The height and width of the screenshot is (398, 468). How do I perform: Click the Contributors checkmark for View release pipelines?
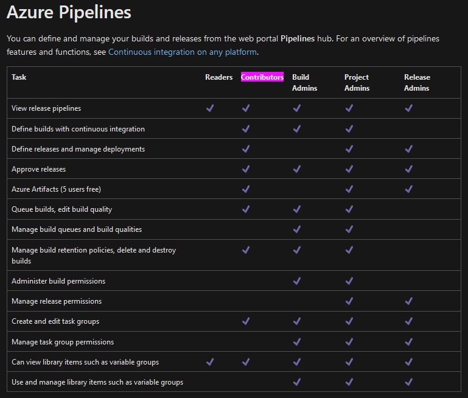coord(246,108)
